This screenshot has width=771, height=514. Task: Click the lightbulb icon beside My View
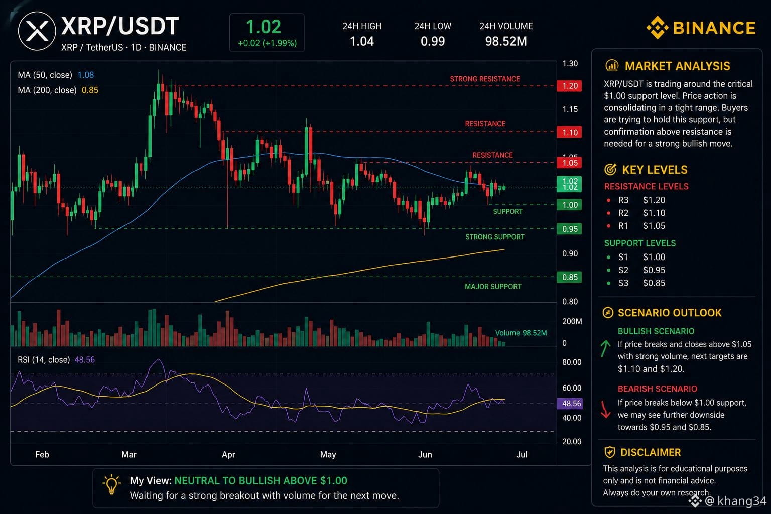pyautogui.click(x=111, y=485)
